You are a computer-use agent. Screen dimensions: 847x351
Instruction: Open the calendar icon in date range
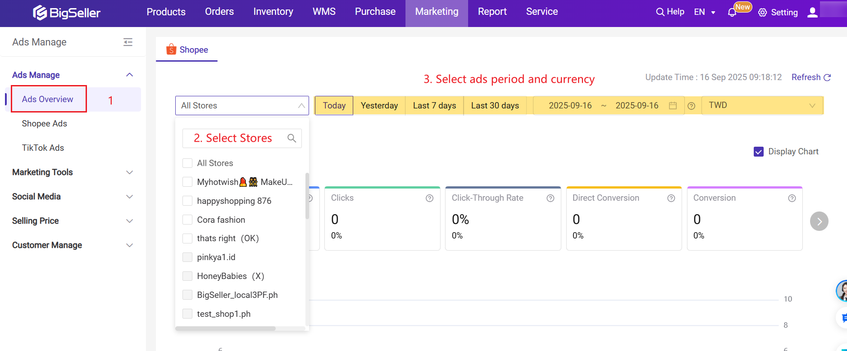(x=673, y=106)
